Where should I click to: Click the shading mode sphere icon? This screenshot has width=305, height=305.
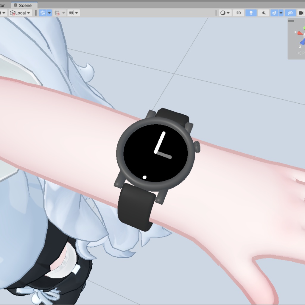223,13
